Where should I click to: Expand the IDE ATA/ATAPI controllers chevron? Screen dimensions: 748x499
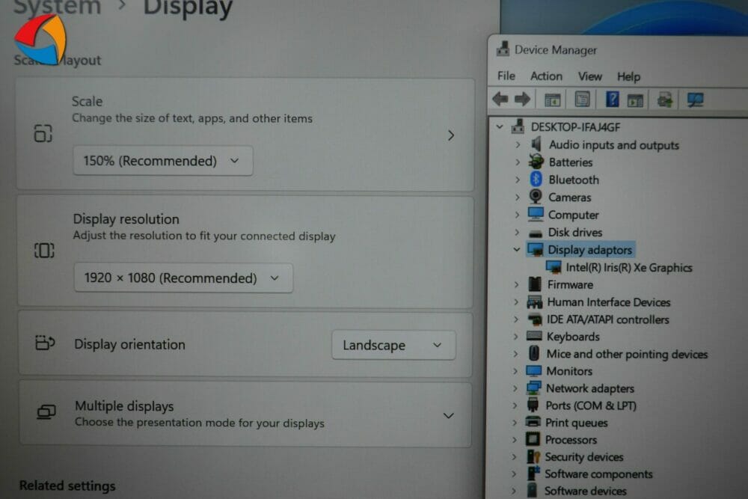(x=515, y=319)
